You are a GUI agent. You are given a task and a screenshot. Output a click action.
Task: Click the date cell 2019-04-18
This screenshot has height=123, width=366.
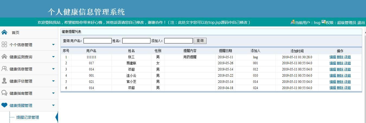(226, 88)
